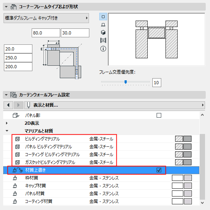Collapse the コーナーフレームタイプおよび形状 section
The width and height of the screenshot is (210, 210).
[6, 7]
